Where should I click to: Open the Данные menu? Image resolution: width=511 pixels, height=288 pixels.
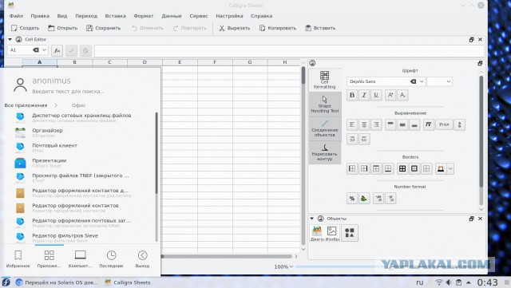pos(172,16)
